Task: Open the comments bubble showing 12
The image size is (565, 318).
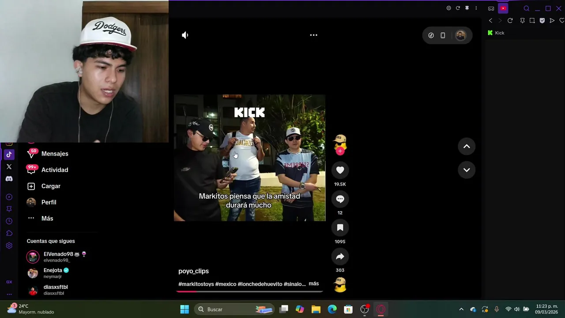Action: tap(340, 199)
